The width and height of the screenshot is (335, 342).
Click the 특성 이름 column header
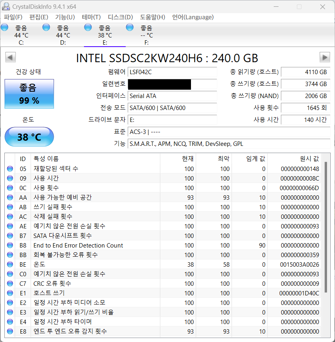[x=95, y=159]
